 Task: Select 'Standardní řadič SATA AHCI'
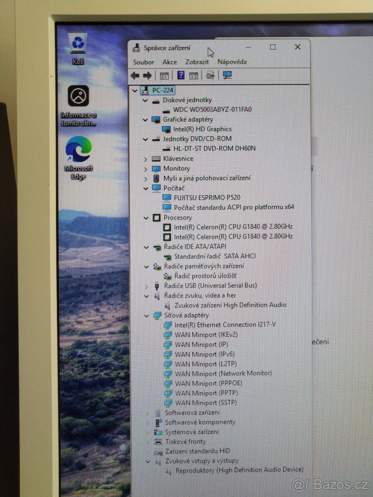(215, 256)
